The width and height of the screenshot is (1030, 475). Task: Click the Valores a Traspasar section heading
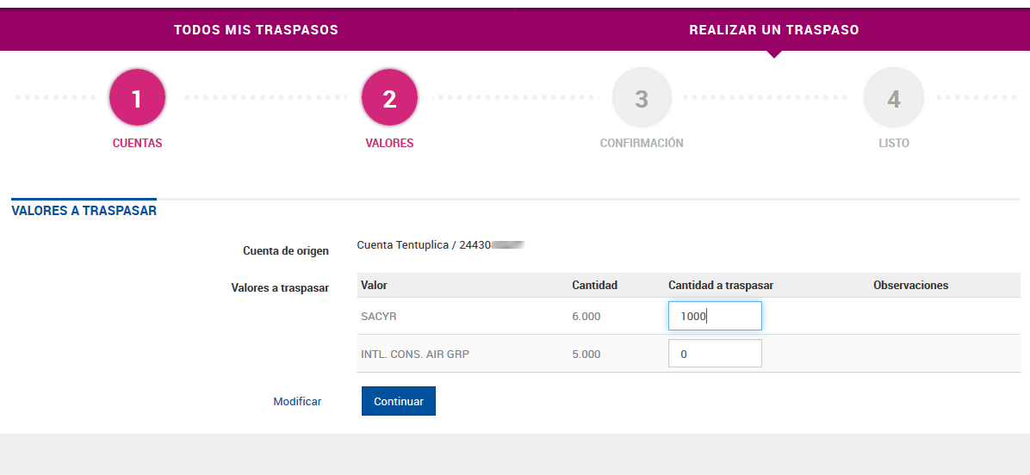(x=84, y=212)
